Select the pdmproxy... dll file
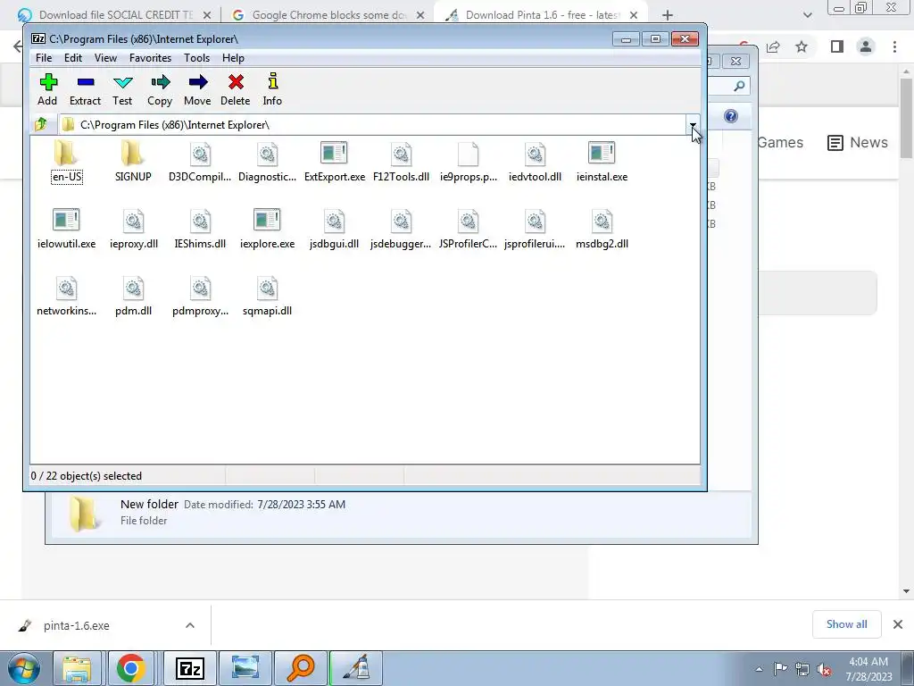The height and width of the screenshot is (686, 914). 200,297
